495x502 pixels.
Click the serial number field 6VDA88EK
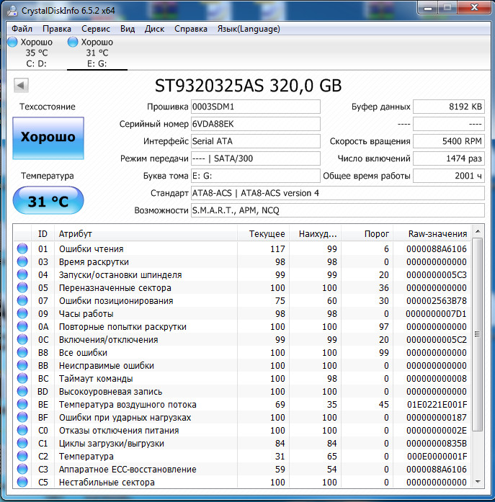click(x=256, y=124)
